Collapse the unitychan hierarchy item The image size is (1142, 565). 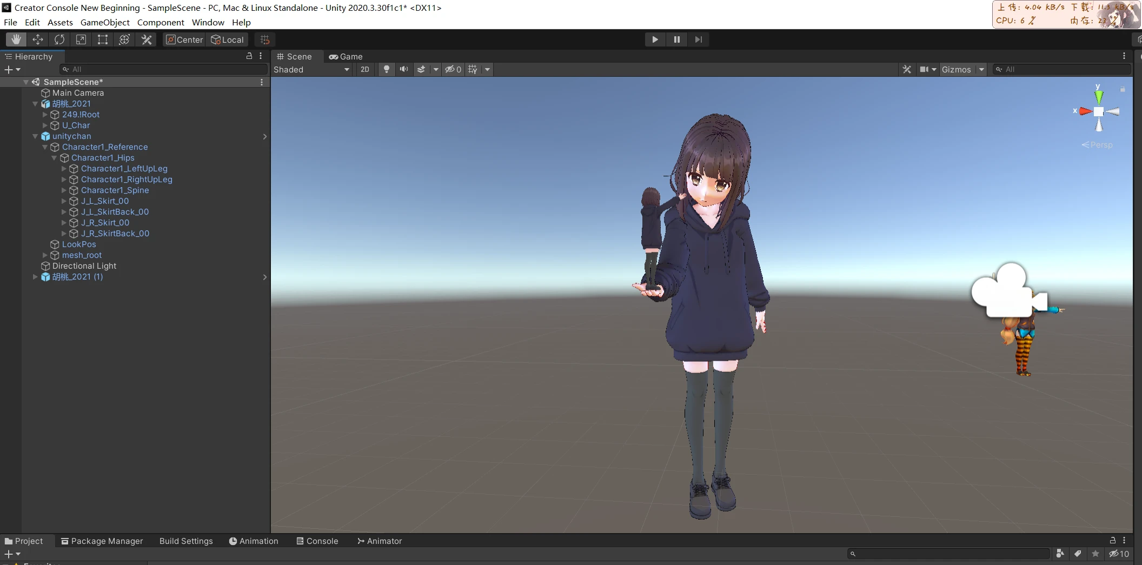point(35,136)
